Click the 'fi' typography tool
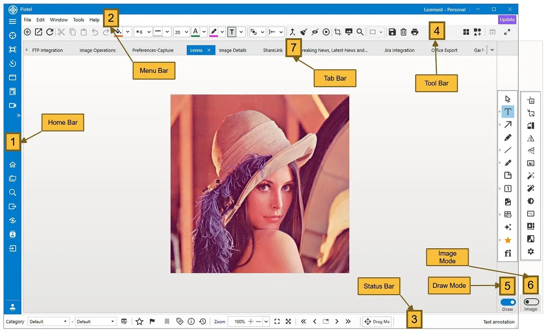Screen dimensions: 544x333 [x=508, y=253]
